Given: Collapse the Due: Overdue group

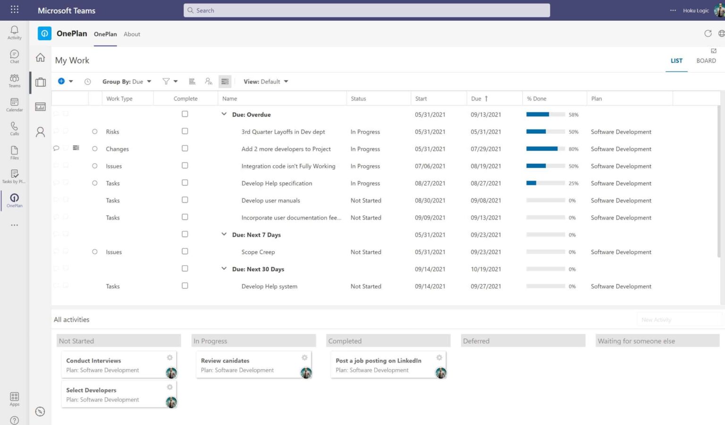Looking at the screenshot, I should tap(224, 114).
